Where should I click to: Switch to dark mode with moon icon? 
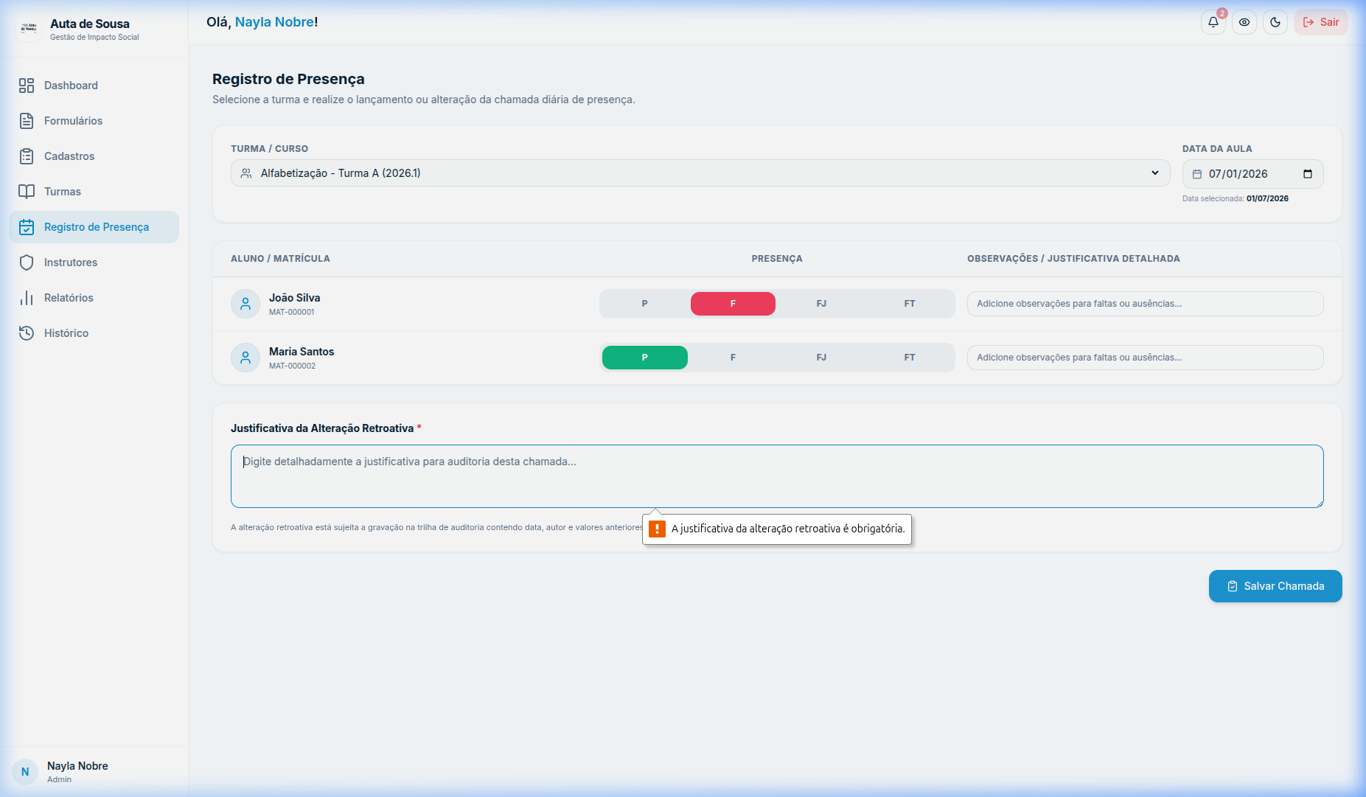1275,22
